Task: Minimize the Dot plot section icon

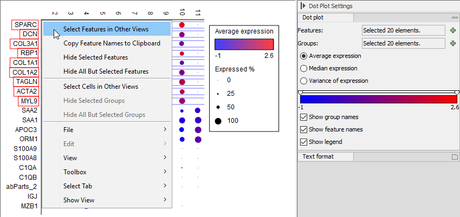Action: pos(455,17)
